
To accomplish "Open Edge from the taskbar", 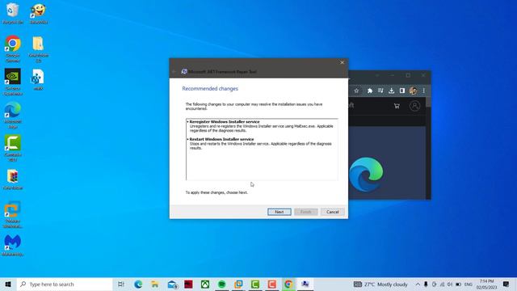I will click(138, 284).
